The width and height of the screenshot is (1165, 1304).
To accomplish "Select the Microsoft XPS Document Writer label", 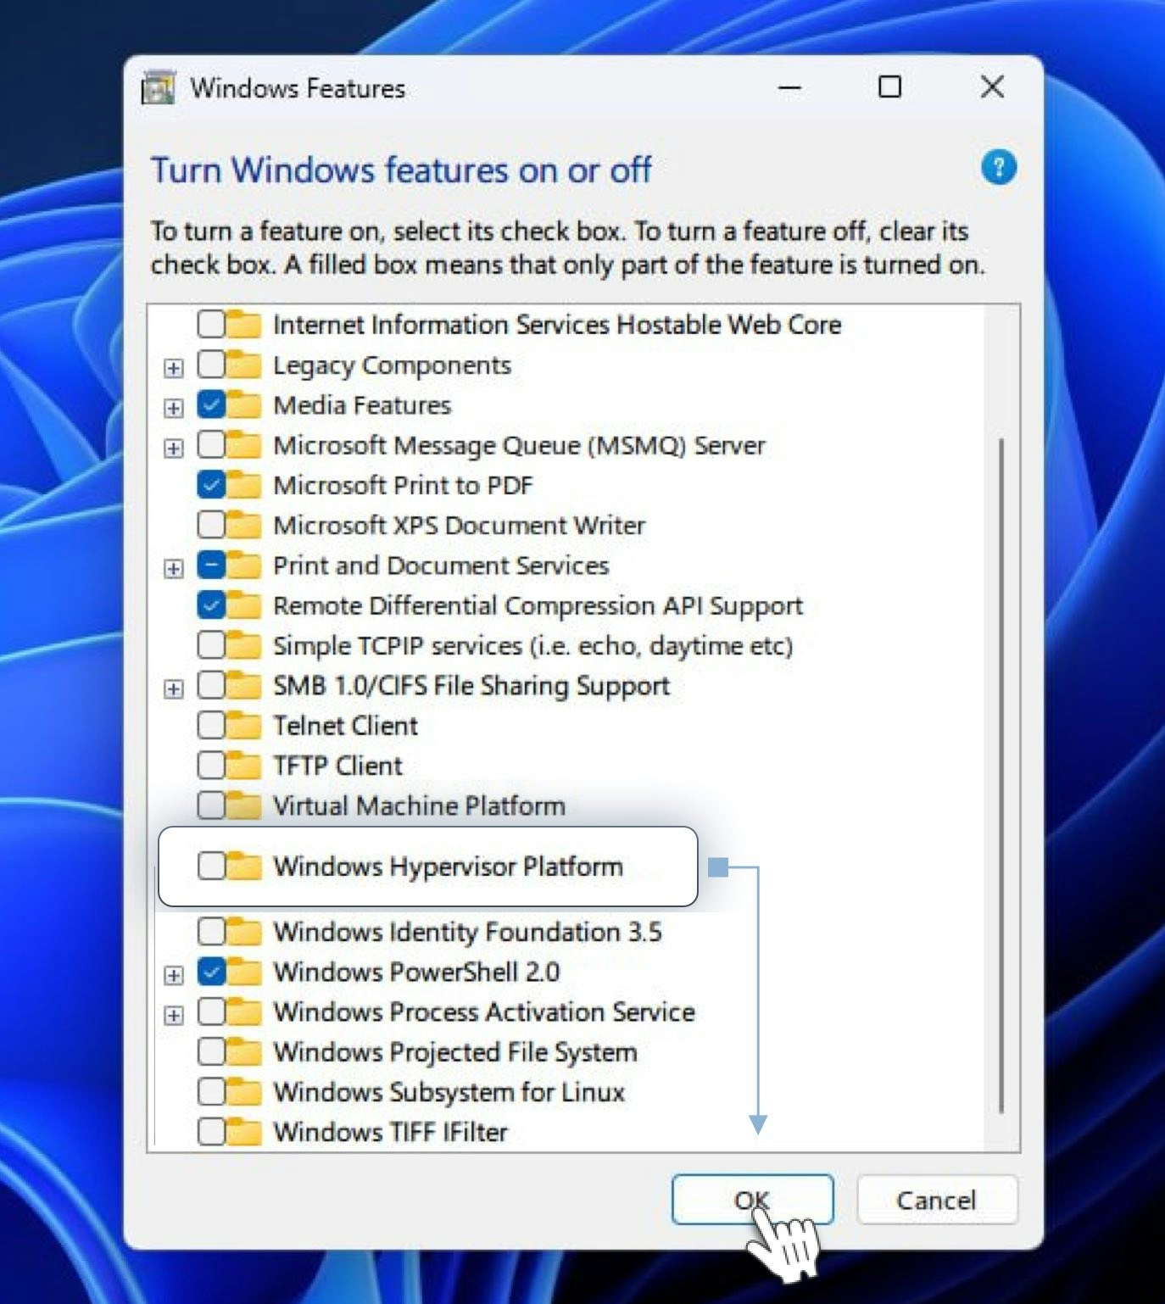I will (459, 525).
